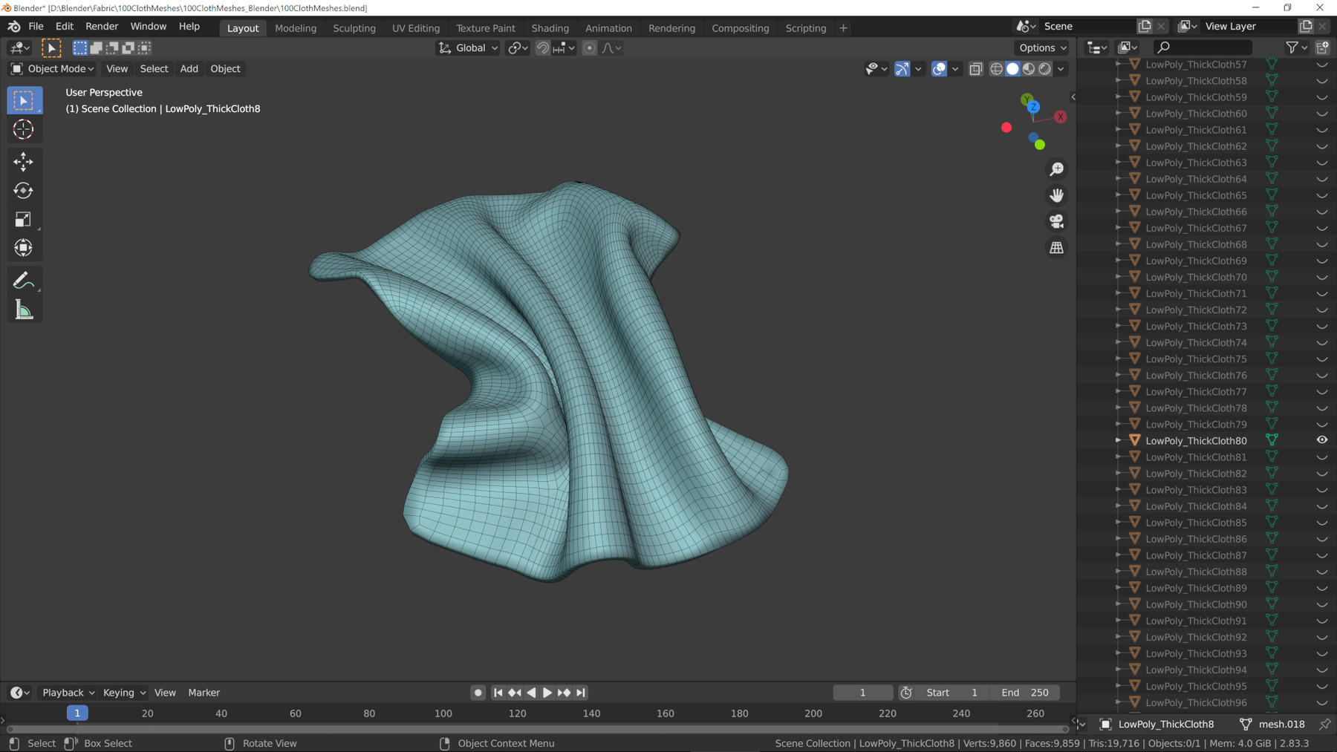
Task: Pick the Annotate pencil tool
Action: 23,281
